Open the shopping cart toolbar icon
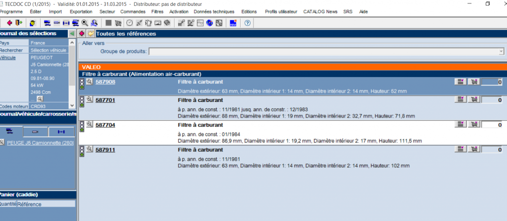Viewport: 507px width, 221px height. [118, 23]
